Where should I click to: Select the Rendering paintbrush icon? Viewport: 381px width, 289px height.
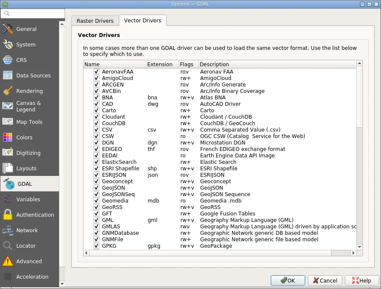[8, 91]
